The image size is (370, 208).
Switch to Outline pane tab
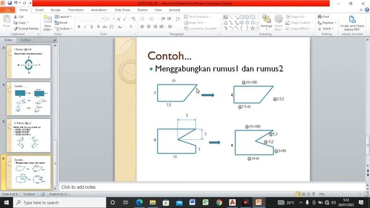click(x=25, y=40)
